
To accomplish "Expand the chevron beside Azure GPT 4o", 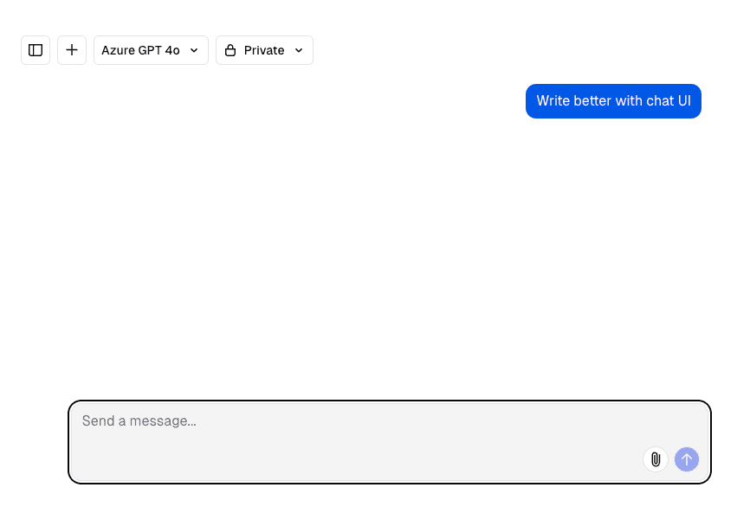I will point(194,50).
